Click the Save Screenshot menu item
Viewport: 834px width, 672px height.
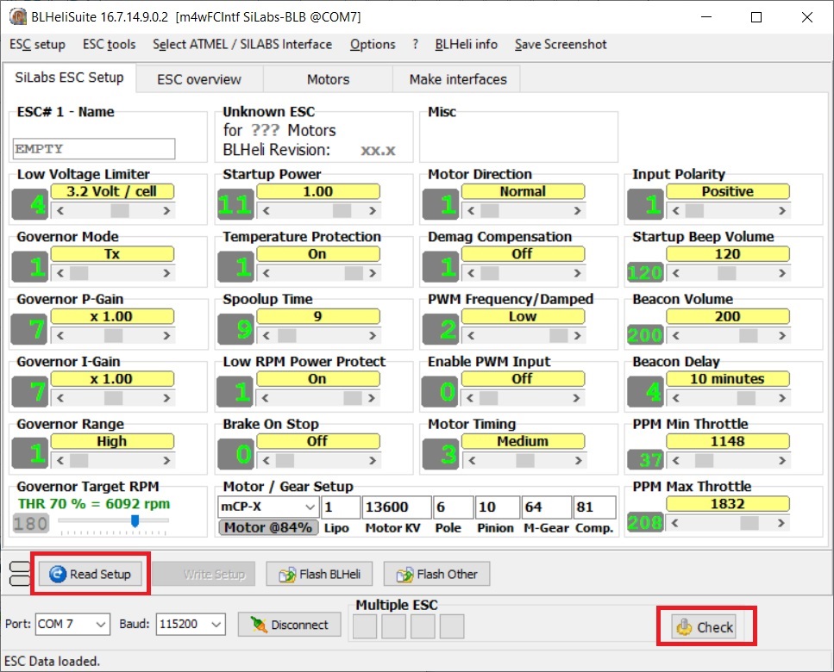(561, 44)
